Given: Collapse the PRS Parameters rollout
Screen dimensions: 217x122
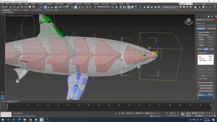Looking at the screenshot, I should click(x=206, y=35).
